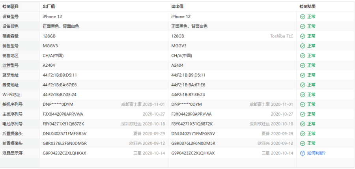Select the 后置摄像头 row label
Image resolution: width=355 pixels, height=169 pixels.
coord(13,133)
